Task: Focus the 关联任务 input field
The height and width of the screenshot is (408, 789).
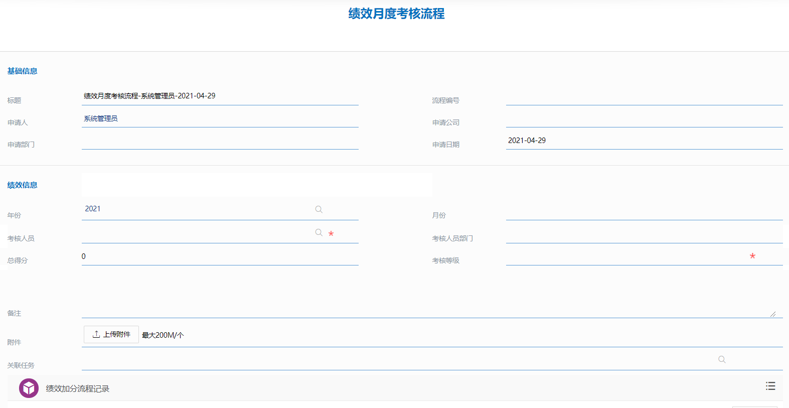Action: (432, 360)
